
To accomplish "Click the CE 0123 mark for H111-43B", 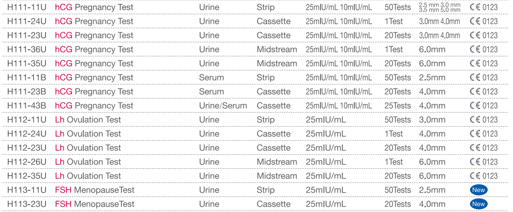I will pos(484,106).
